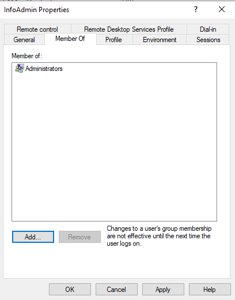Go to the Dial-in tab
This screenshot has width=235, height=300.
[x=208, y=29]
